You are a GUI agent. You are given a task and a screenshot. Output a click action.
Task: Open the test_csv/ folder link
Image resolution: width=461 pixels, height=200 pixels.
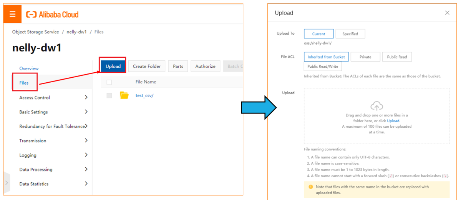pyautogui.click(x=144, y=96)
